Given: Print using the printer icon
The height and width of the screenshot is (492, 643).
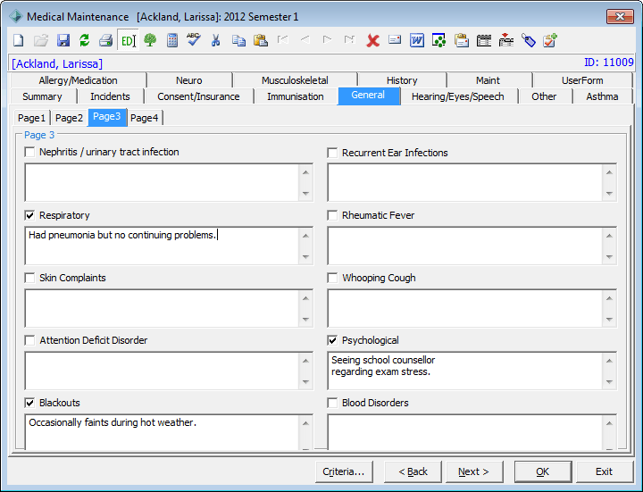Looking at the screenshot, I should click(105, 40).
